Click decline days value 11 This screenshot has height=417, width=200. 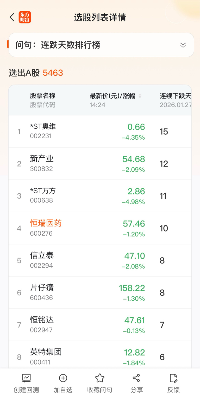[x=163, y=196]
